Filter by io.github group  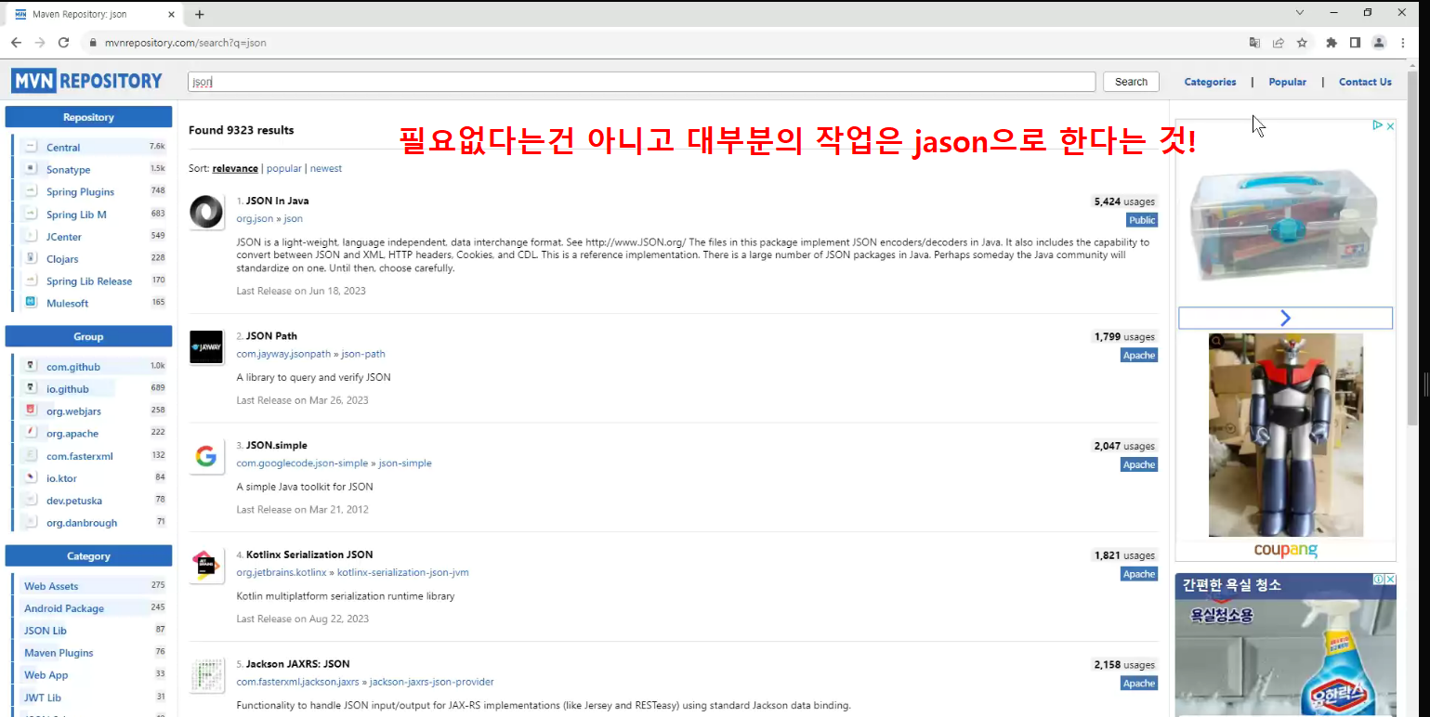pyautogui.click(x=68, y=389)
